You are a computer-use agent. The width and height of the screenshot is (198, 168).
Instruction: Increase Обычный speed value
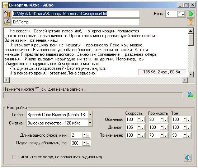pos(139,119)
